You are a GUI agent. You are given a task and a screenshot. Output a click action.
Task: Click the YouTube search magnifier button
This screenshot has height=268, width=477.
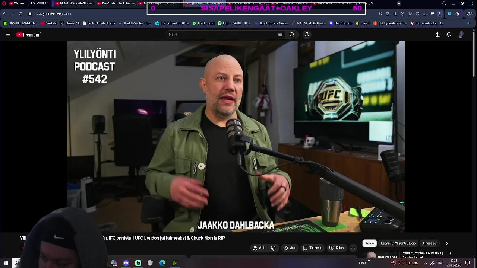292,35
